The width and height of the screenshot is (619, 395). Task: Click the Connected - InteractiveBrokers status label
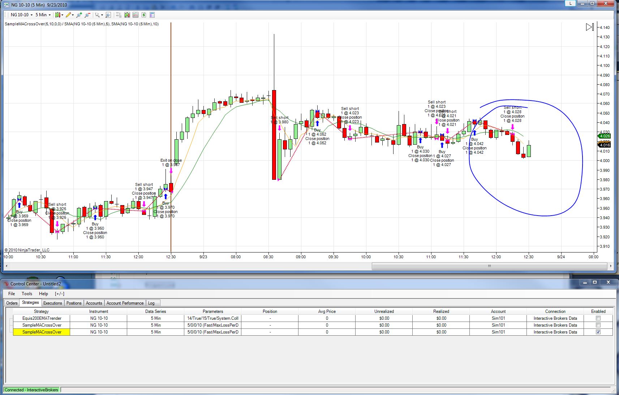click(x=31, y=390)
